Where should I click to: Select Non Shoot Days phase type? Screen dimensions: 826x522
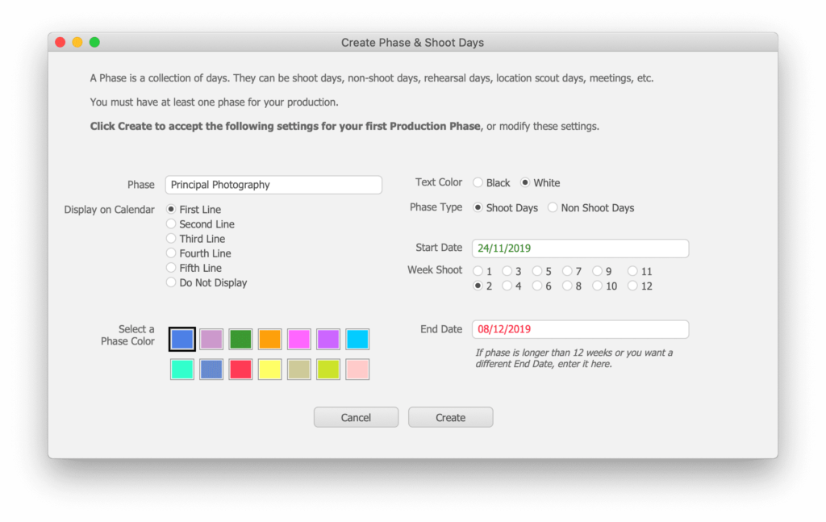click(553, 208)
